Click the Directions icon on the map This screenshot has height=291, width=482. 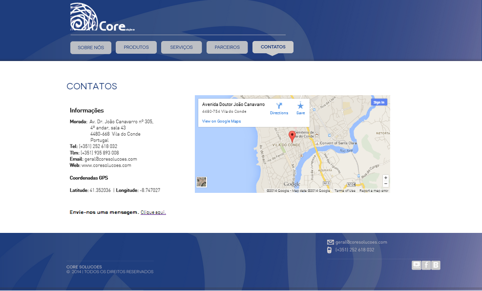(x=279, y=106)
